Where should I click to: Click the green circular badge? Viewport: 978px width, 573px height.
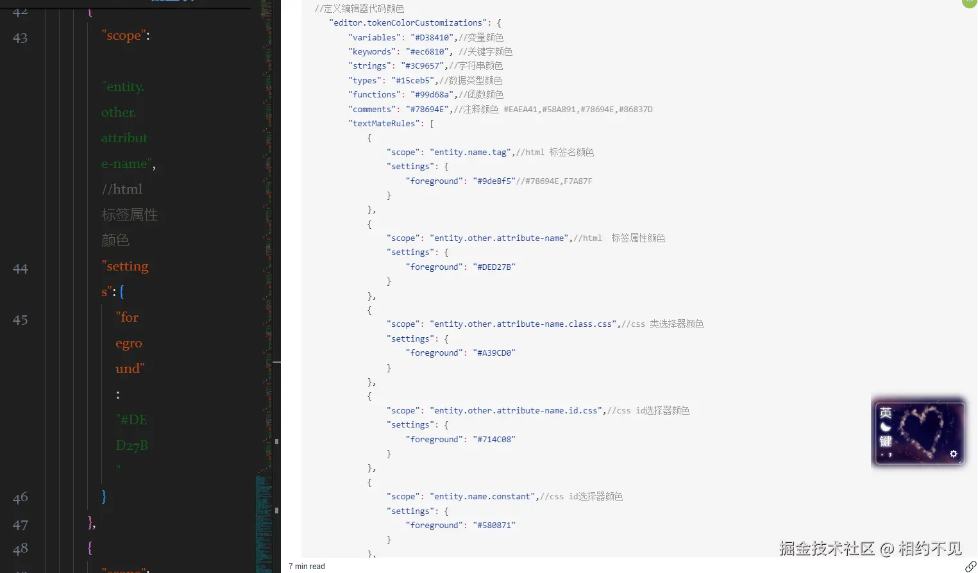tap(970, 3)
